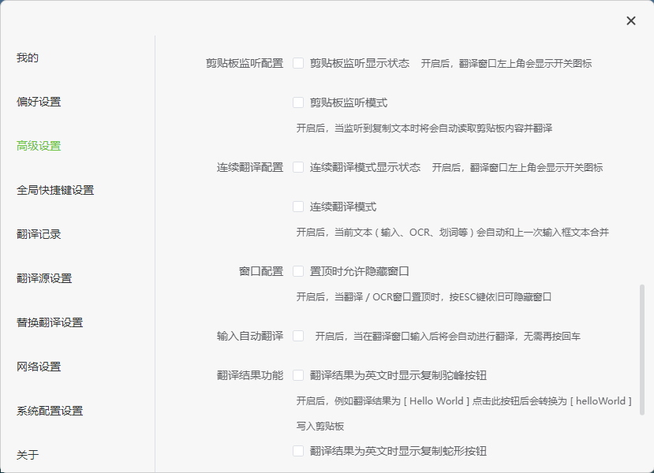Viewport: 654px width, 473px height.
Task: Tick the 剪贴板监听模式 checkbox
Action: click(x=298, y=102)
